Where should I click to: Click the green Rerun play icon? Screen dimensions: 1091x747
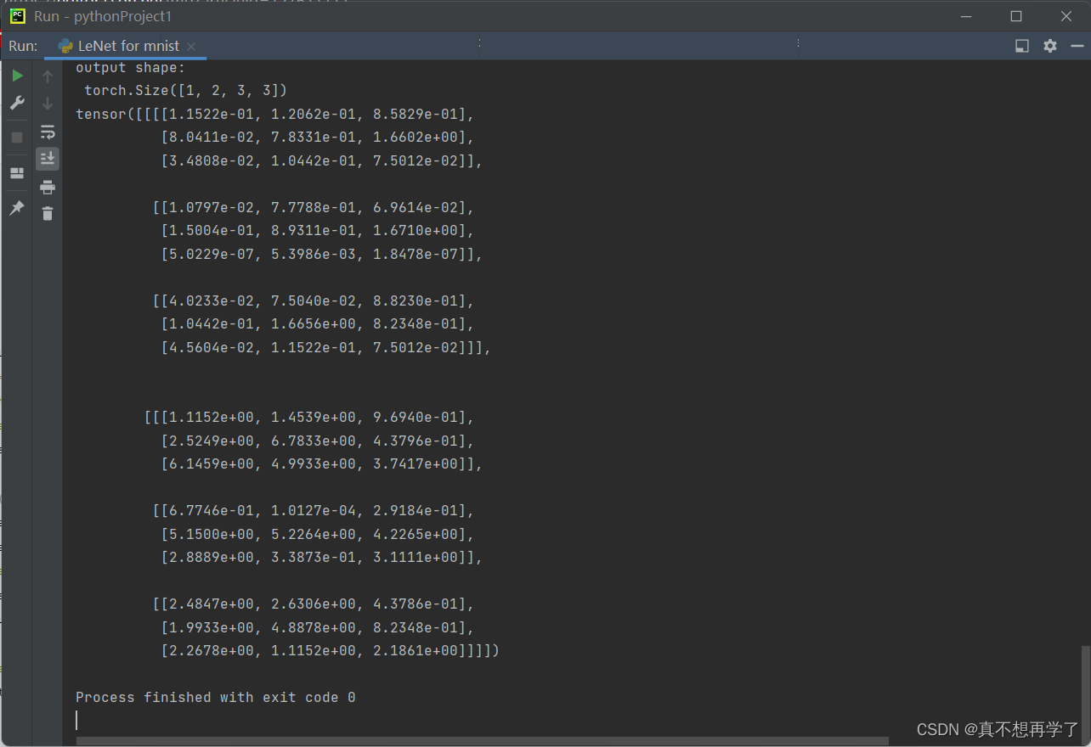click(x=17, y=76)
